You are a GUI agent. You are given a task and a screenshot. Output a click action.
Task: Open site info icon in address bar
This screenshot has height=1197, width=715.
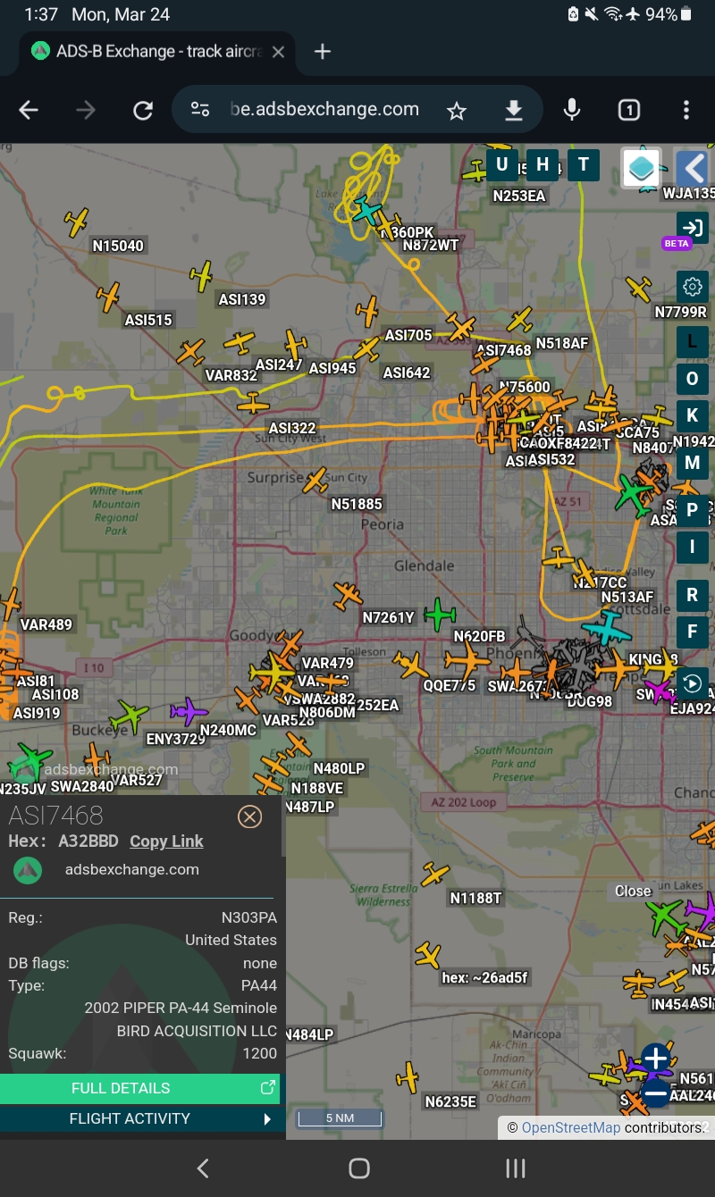tap(200, 110)
